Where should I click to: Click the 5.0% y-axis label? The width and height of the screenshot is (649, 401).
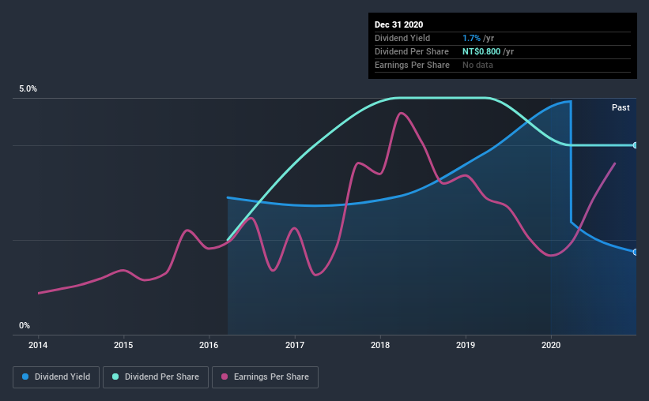click(x=28, y=89)
